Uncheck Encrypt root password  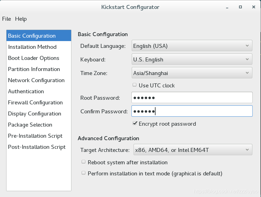coord(135,123)
